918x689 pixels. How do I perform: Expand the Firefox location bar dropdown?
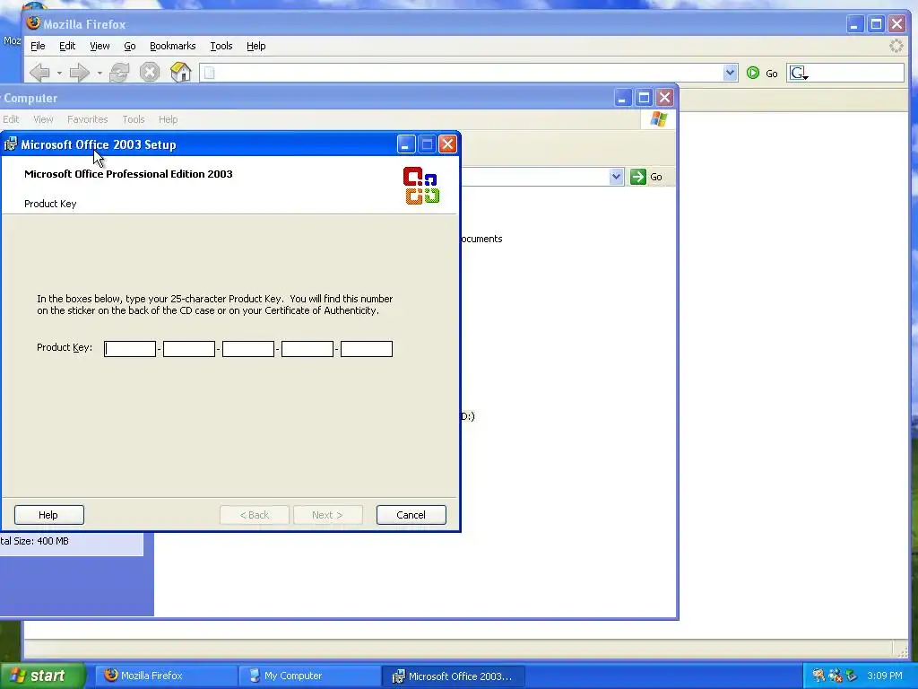730,74
